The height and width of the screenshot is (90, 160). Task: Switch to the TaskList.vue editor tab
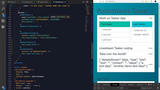tap(43, 2)
